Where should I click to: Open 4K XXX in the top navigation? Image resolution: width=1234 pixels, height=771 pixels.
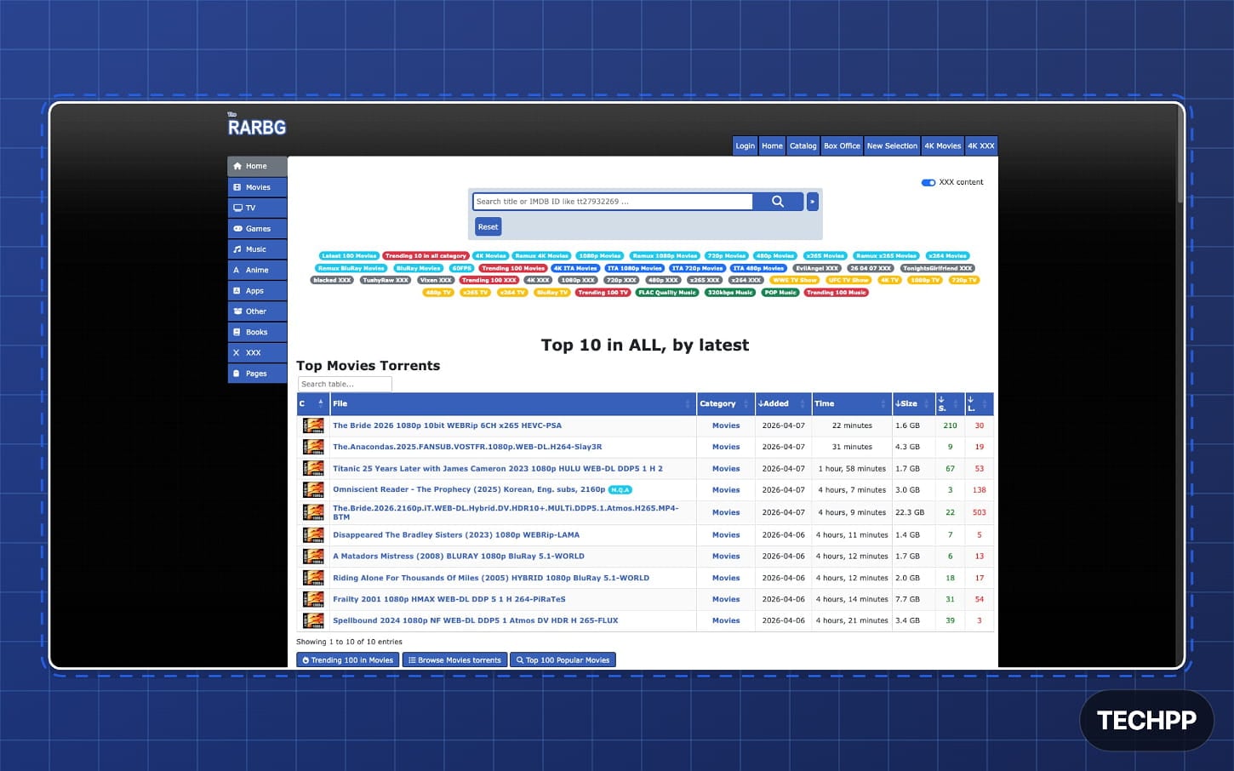981,146
